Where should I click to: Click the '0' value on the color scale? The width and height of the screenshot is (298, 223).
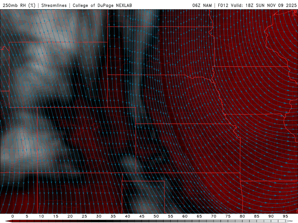tap(13, 216)
